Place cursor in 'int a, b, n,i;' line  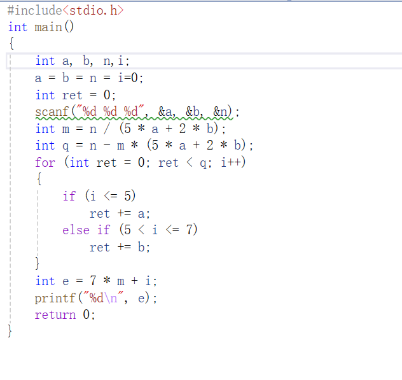pos(82,61)
